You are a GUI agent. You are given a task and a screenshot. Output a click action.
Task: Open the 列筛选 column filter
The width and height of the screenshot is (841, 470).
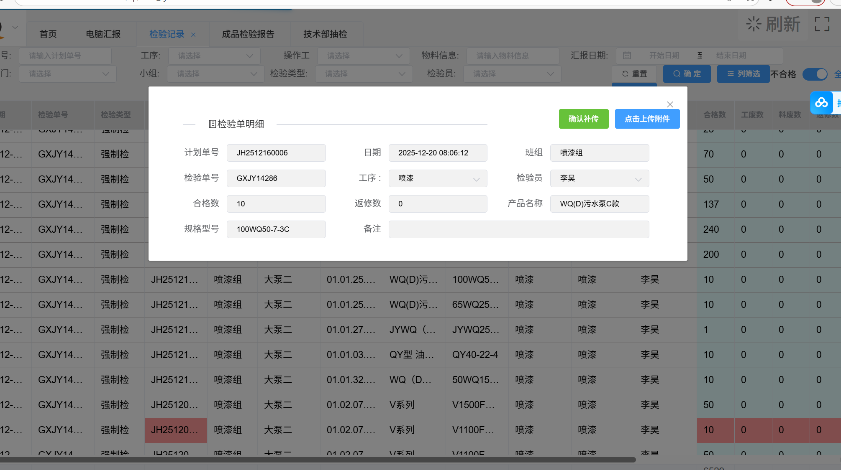743,74
